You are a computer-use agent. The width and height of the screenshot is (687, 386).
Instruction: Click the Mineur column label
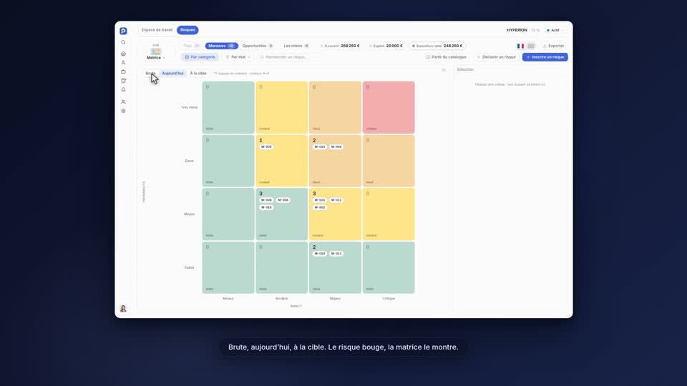coord(228,299)
